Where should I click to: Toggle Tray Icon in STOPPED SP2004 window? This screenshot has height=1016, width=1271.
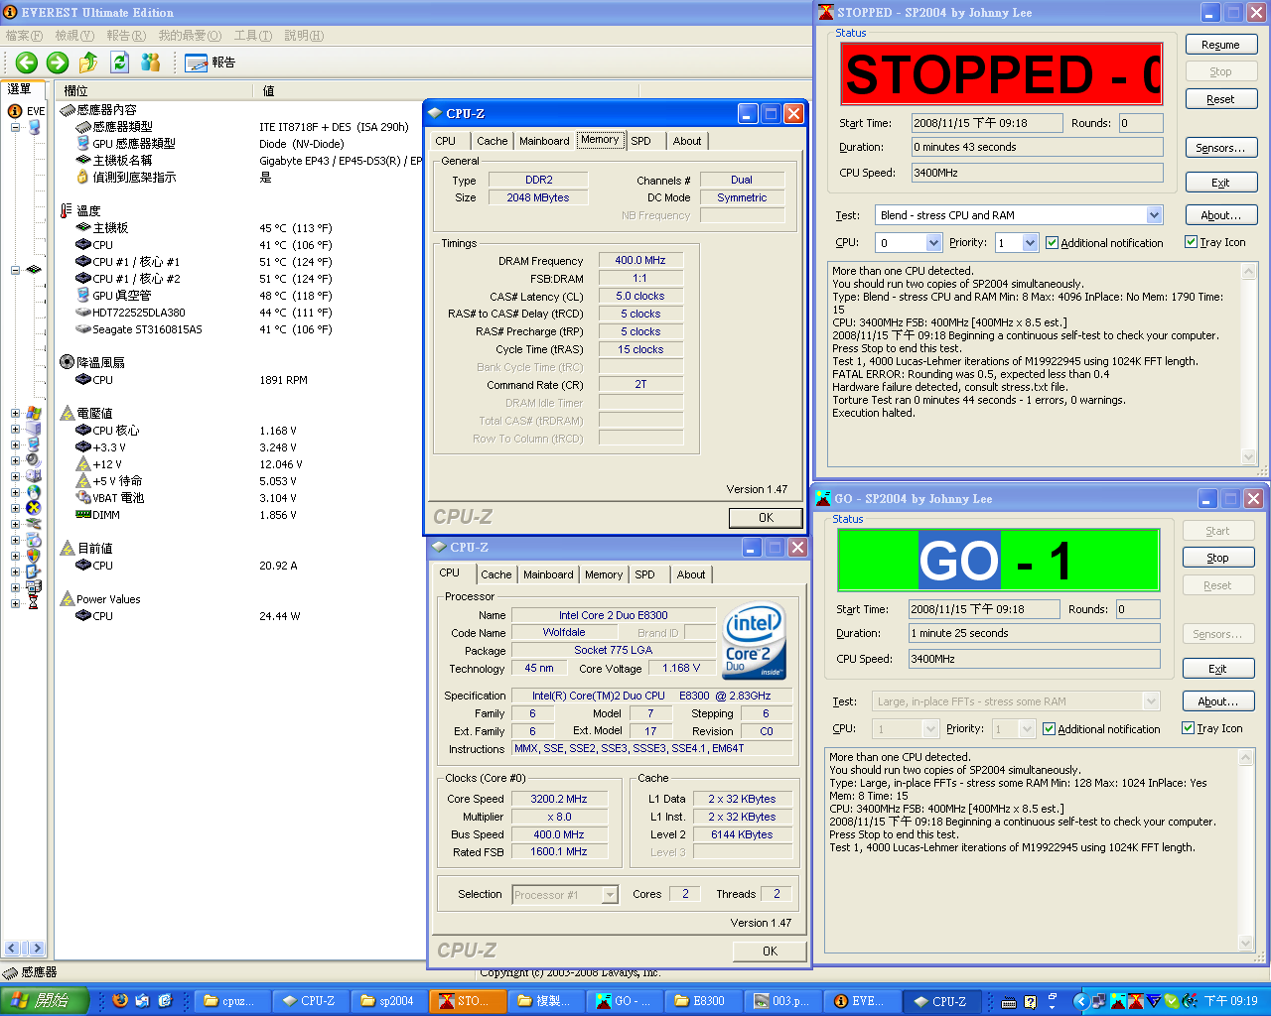point(1192,242)
